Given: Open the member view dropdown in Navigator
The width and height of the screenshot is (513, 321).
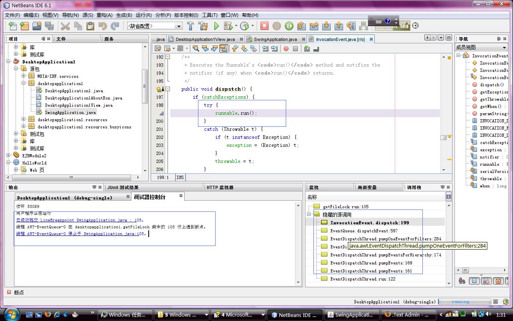Looking at the screenshot, I should [x=482, y=47].
